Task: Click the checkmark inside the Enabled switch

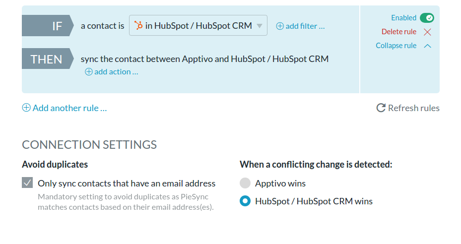Action: click(x=429, y=18)
